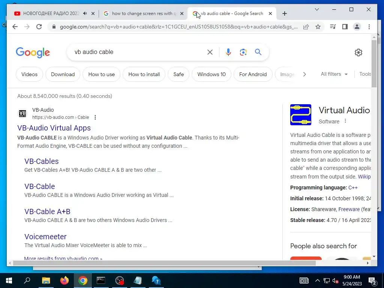The width and height of the screenshot is (384, 288).
Task: Open a new tab with plus button
Action: pos(284,14)
